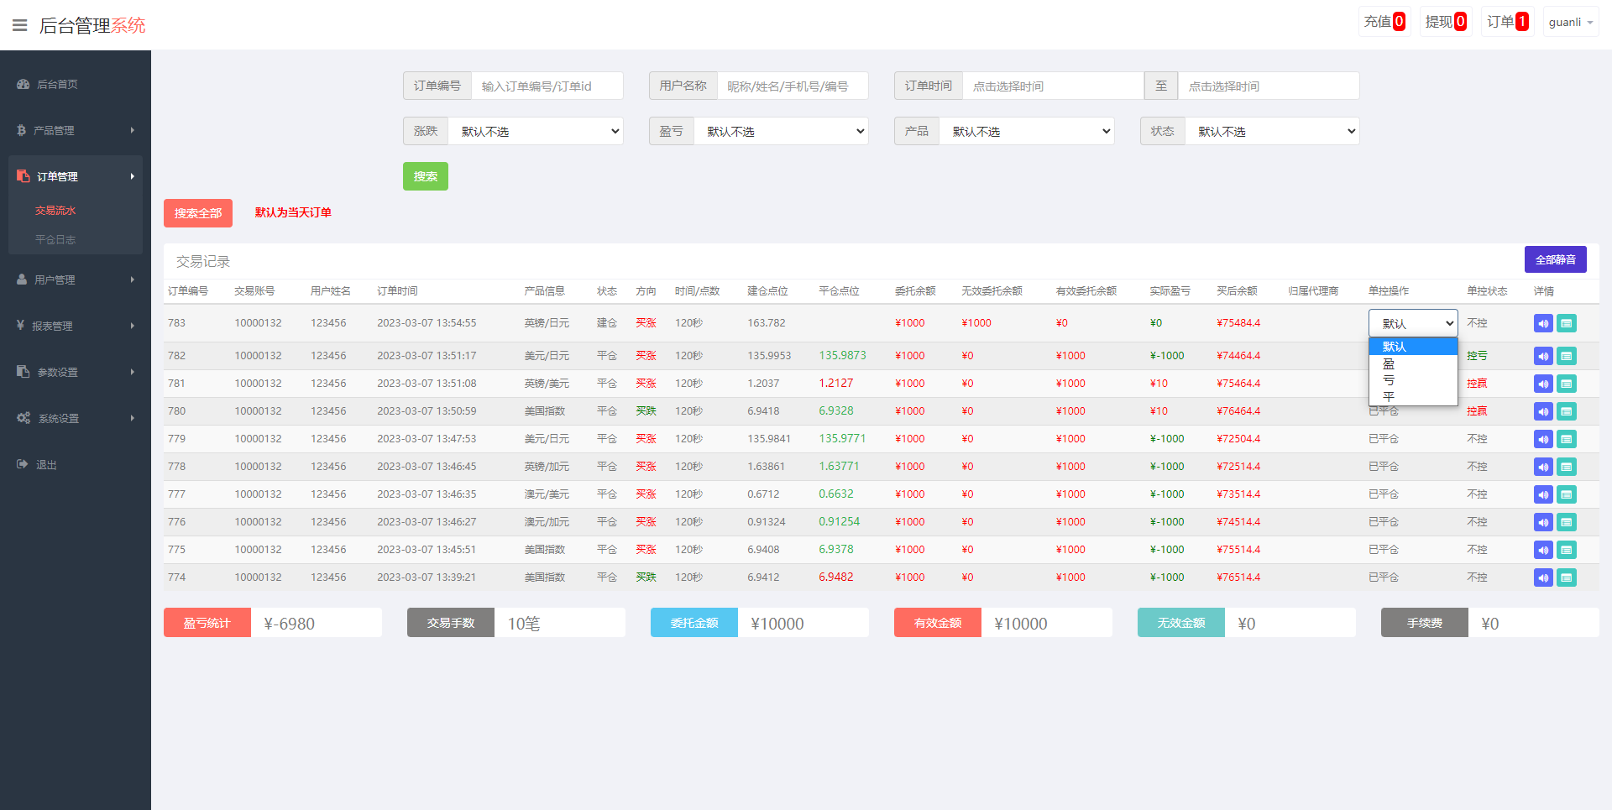Select the user icon for 用户管理

23,280
